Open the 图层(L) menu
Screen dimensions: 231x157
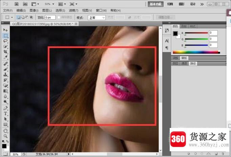click(47, 10)
